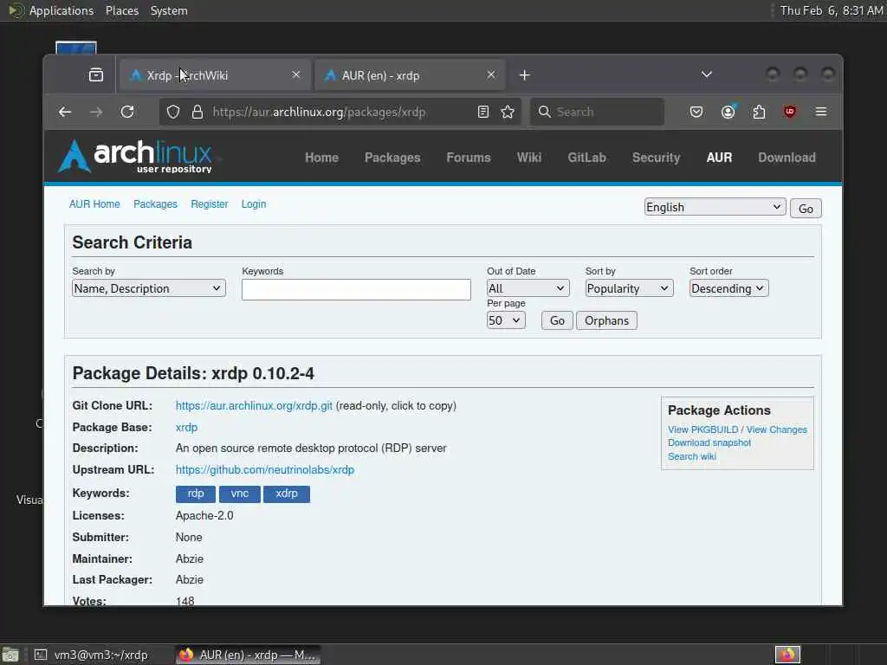Open the Pocket save icon
This screenshot has width=887, height=665.
coord(696,112)
